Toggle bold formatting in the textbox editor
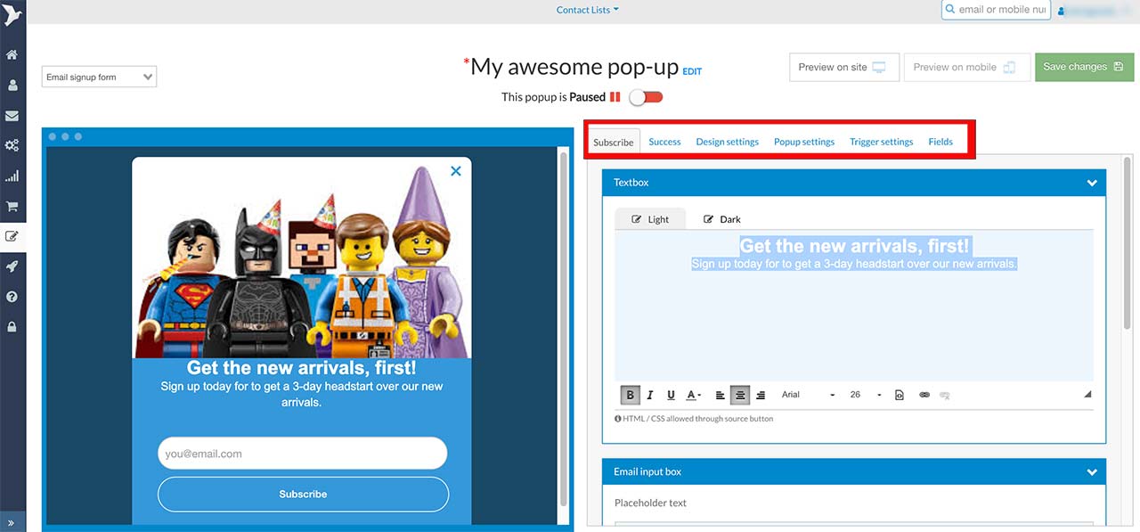This screenshot has height=532, width=1140. (630, 395)
